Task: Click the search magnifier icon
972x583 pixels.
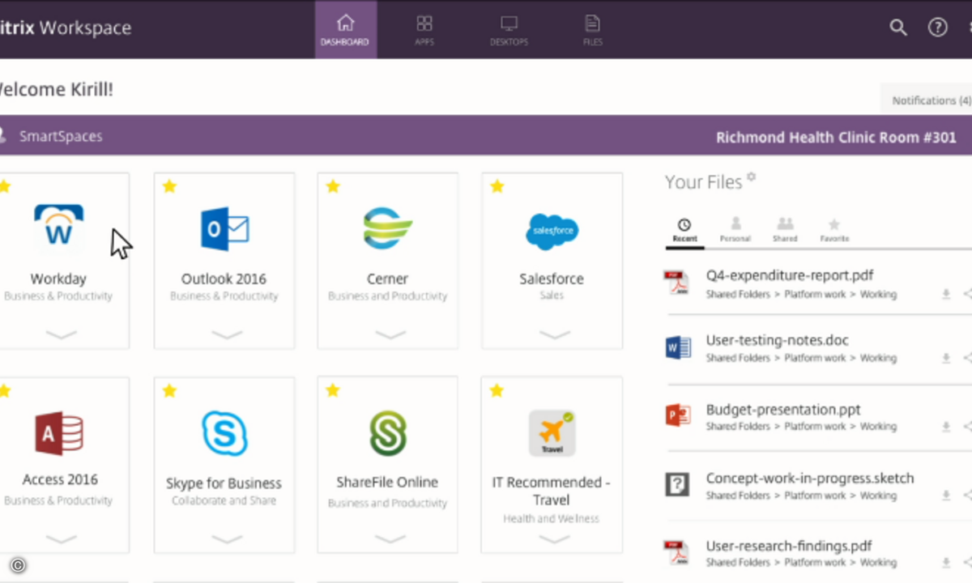Action: click(x=898, y=28)
